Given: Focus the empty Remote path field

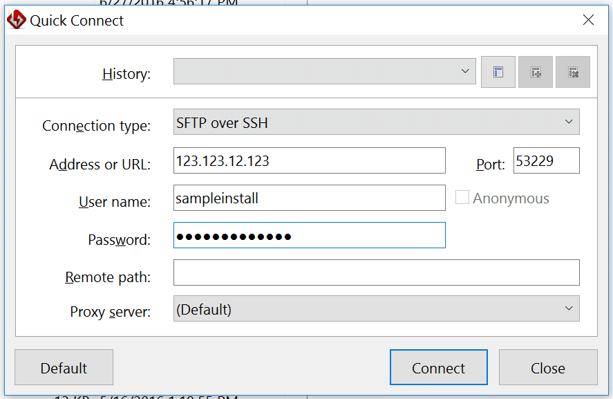Looking at the screenshot, I should [376, 272].
